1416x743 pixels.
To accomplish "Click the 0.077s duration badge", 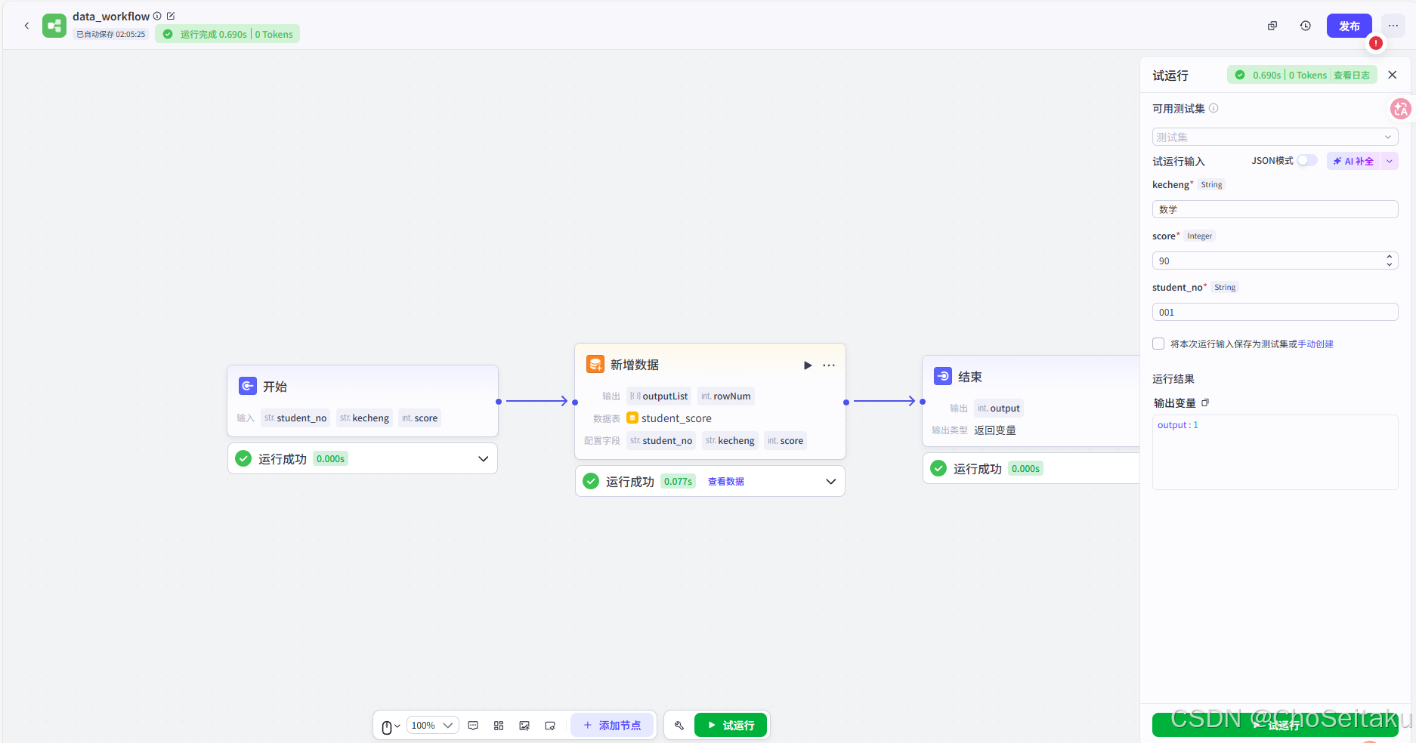I will tap(678, 481).
